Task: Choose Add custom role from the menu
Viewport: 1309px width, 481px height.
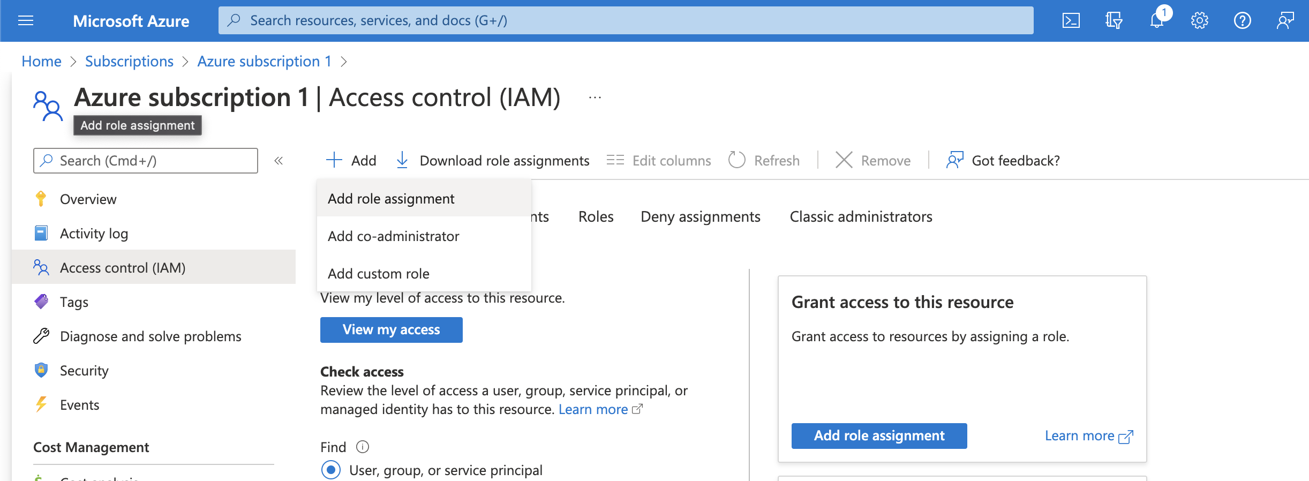Action: [378, 274]
